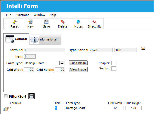Open the Help menu
The image size is (154, 114).
53,15
